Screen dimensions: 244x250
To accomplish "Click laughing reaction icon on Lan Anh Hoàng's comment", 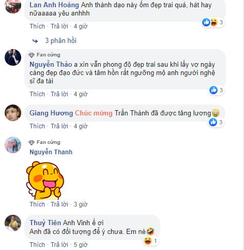I will pos(214,22).
